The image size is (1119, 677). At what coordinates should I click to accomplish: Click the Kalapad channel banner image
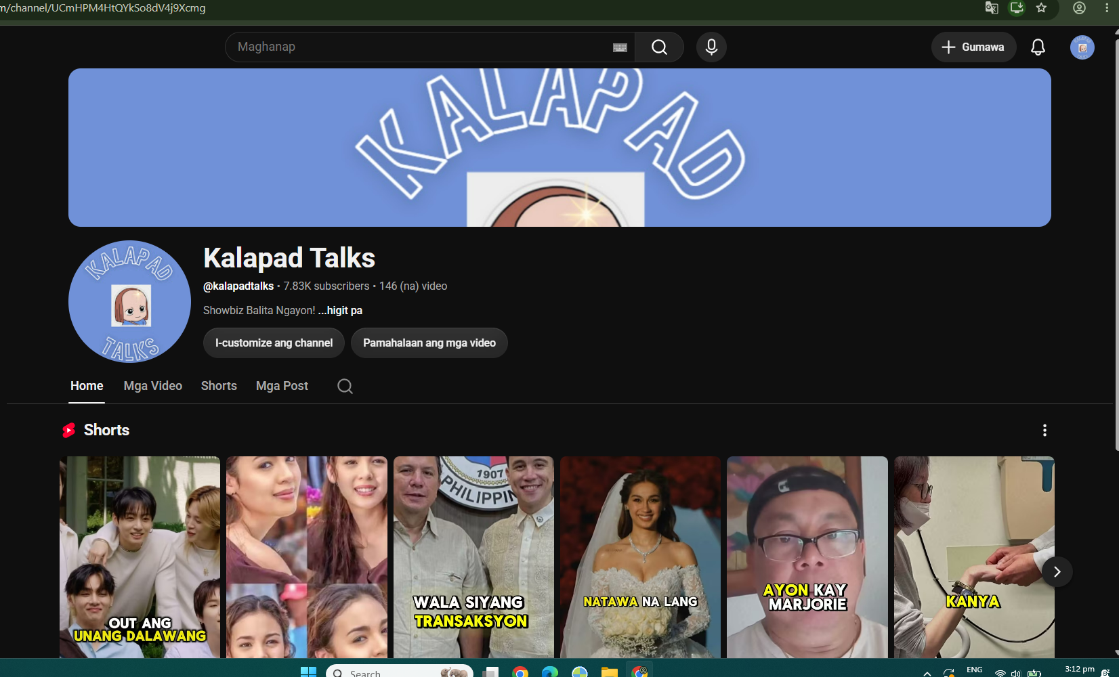click(559, 148)
